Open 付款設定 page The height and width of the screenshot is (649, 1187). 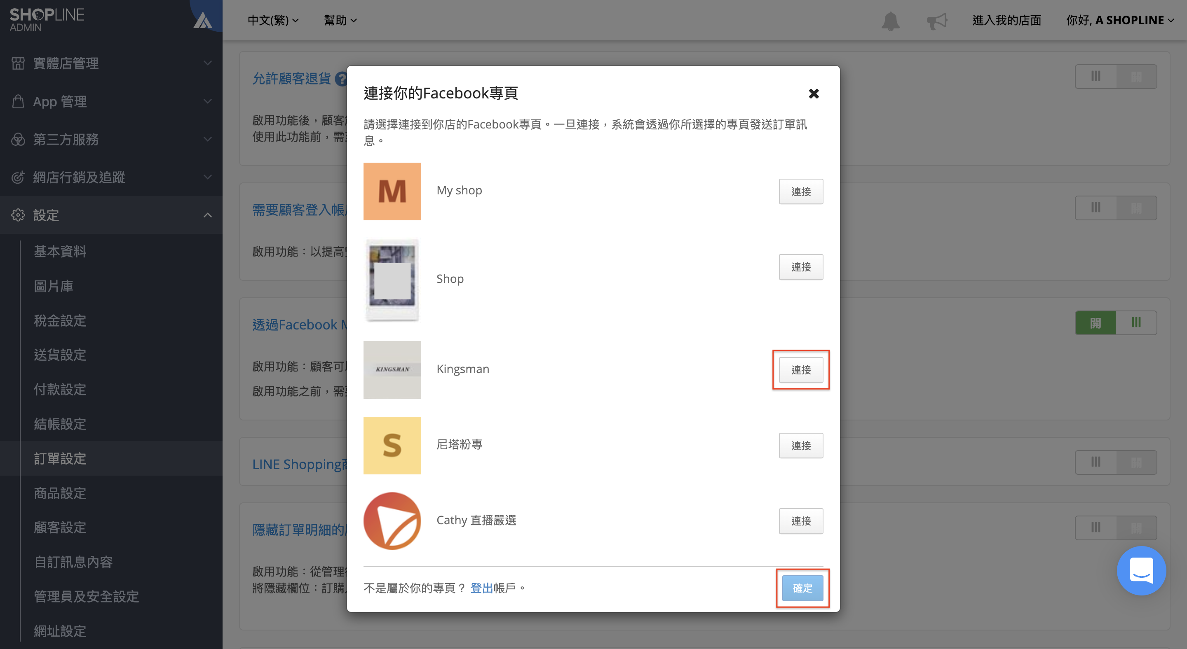60,390
